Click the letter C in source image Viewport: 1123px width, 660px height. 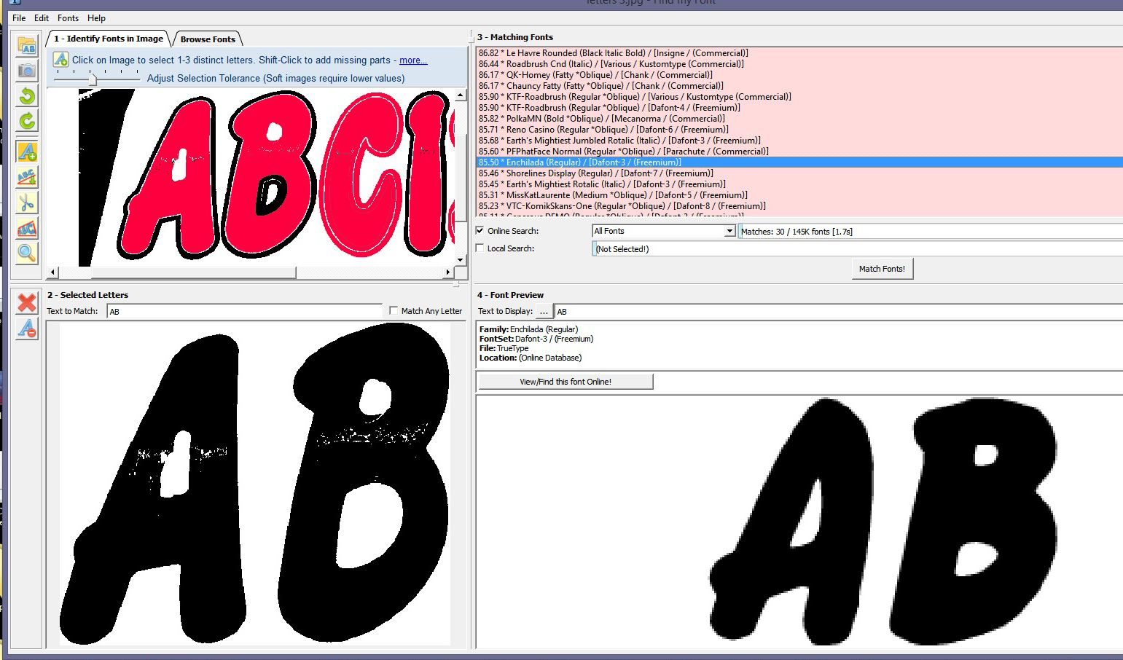tap(361, 175)
